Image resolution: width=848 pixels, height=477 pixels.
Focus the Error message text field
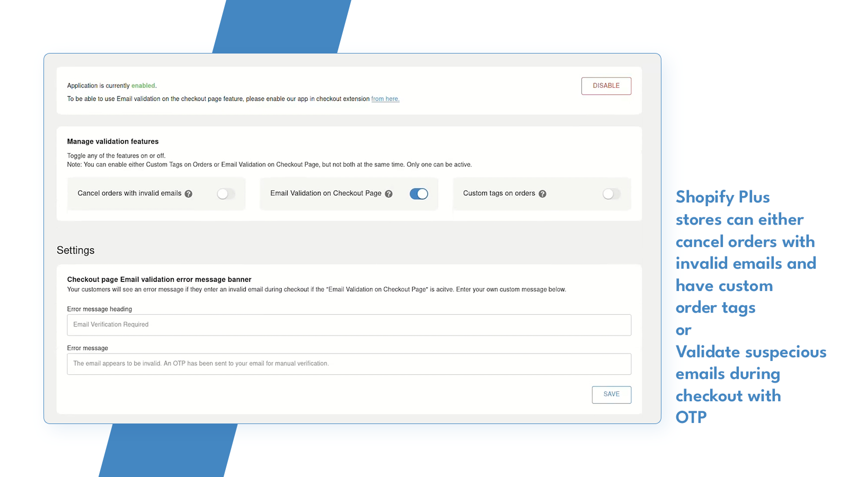349,364
